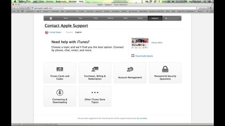Expand the News bookmarks folder

tap(201, 11)
